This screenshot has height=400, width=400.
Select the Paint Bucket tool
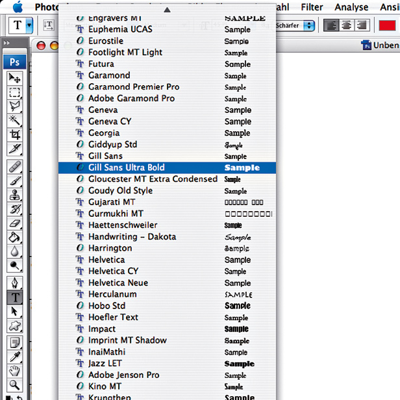14,237
